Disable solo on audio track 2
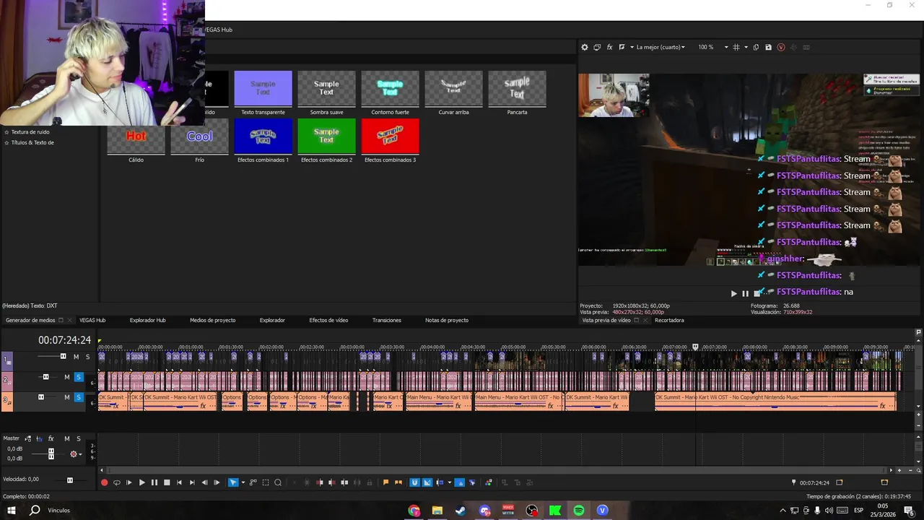Screen dimensions: 924x520 [79, 377]
